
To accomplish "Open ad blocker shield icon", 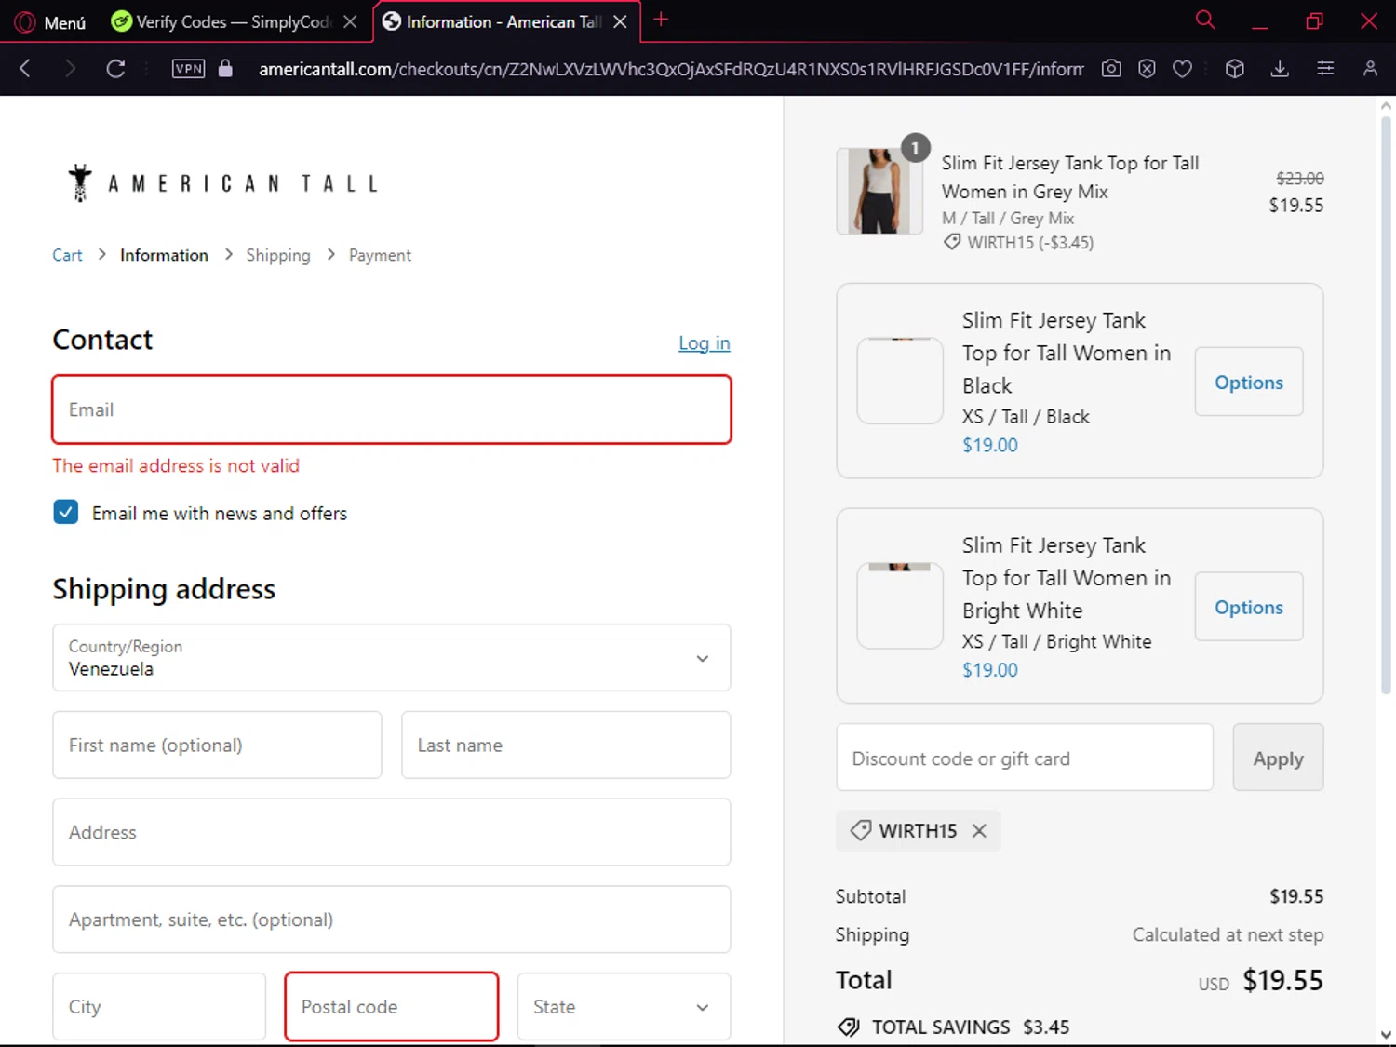I will [x=1147, y=68].
